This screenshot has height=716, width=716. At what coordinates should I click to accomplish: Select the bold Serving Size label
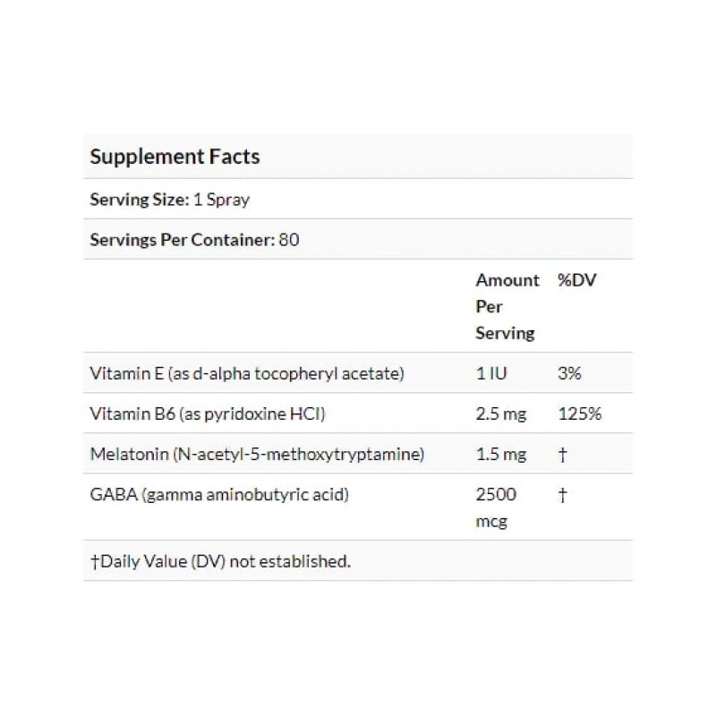pos(139,200)
